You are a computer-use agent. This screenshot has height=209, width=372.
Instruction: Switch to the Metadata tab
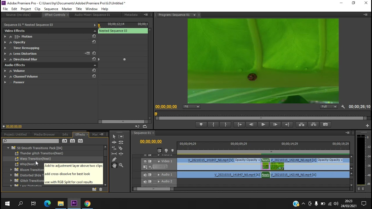(131, 15)
